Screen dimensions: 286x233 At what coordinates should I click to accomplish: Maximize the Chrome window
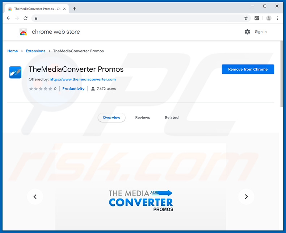[x=265, y=6]
